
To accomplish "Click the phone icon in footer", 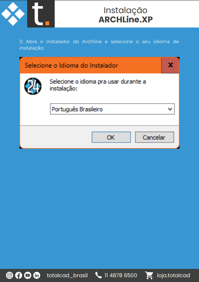I will pos(99,275).
